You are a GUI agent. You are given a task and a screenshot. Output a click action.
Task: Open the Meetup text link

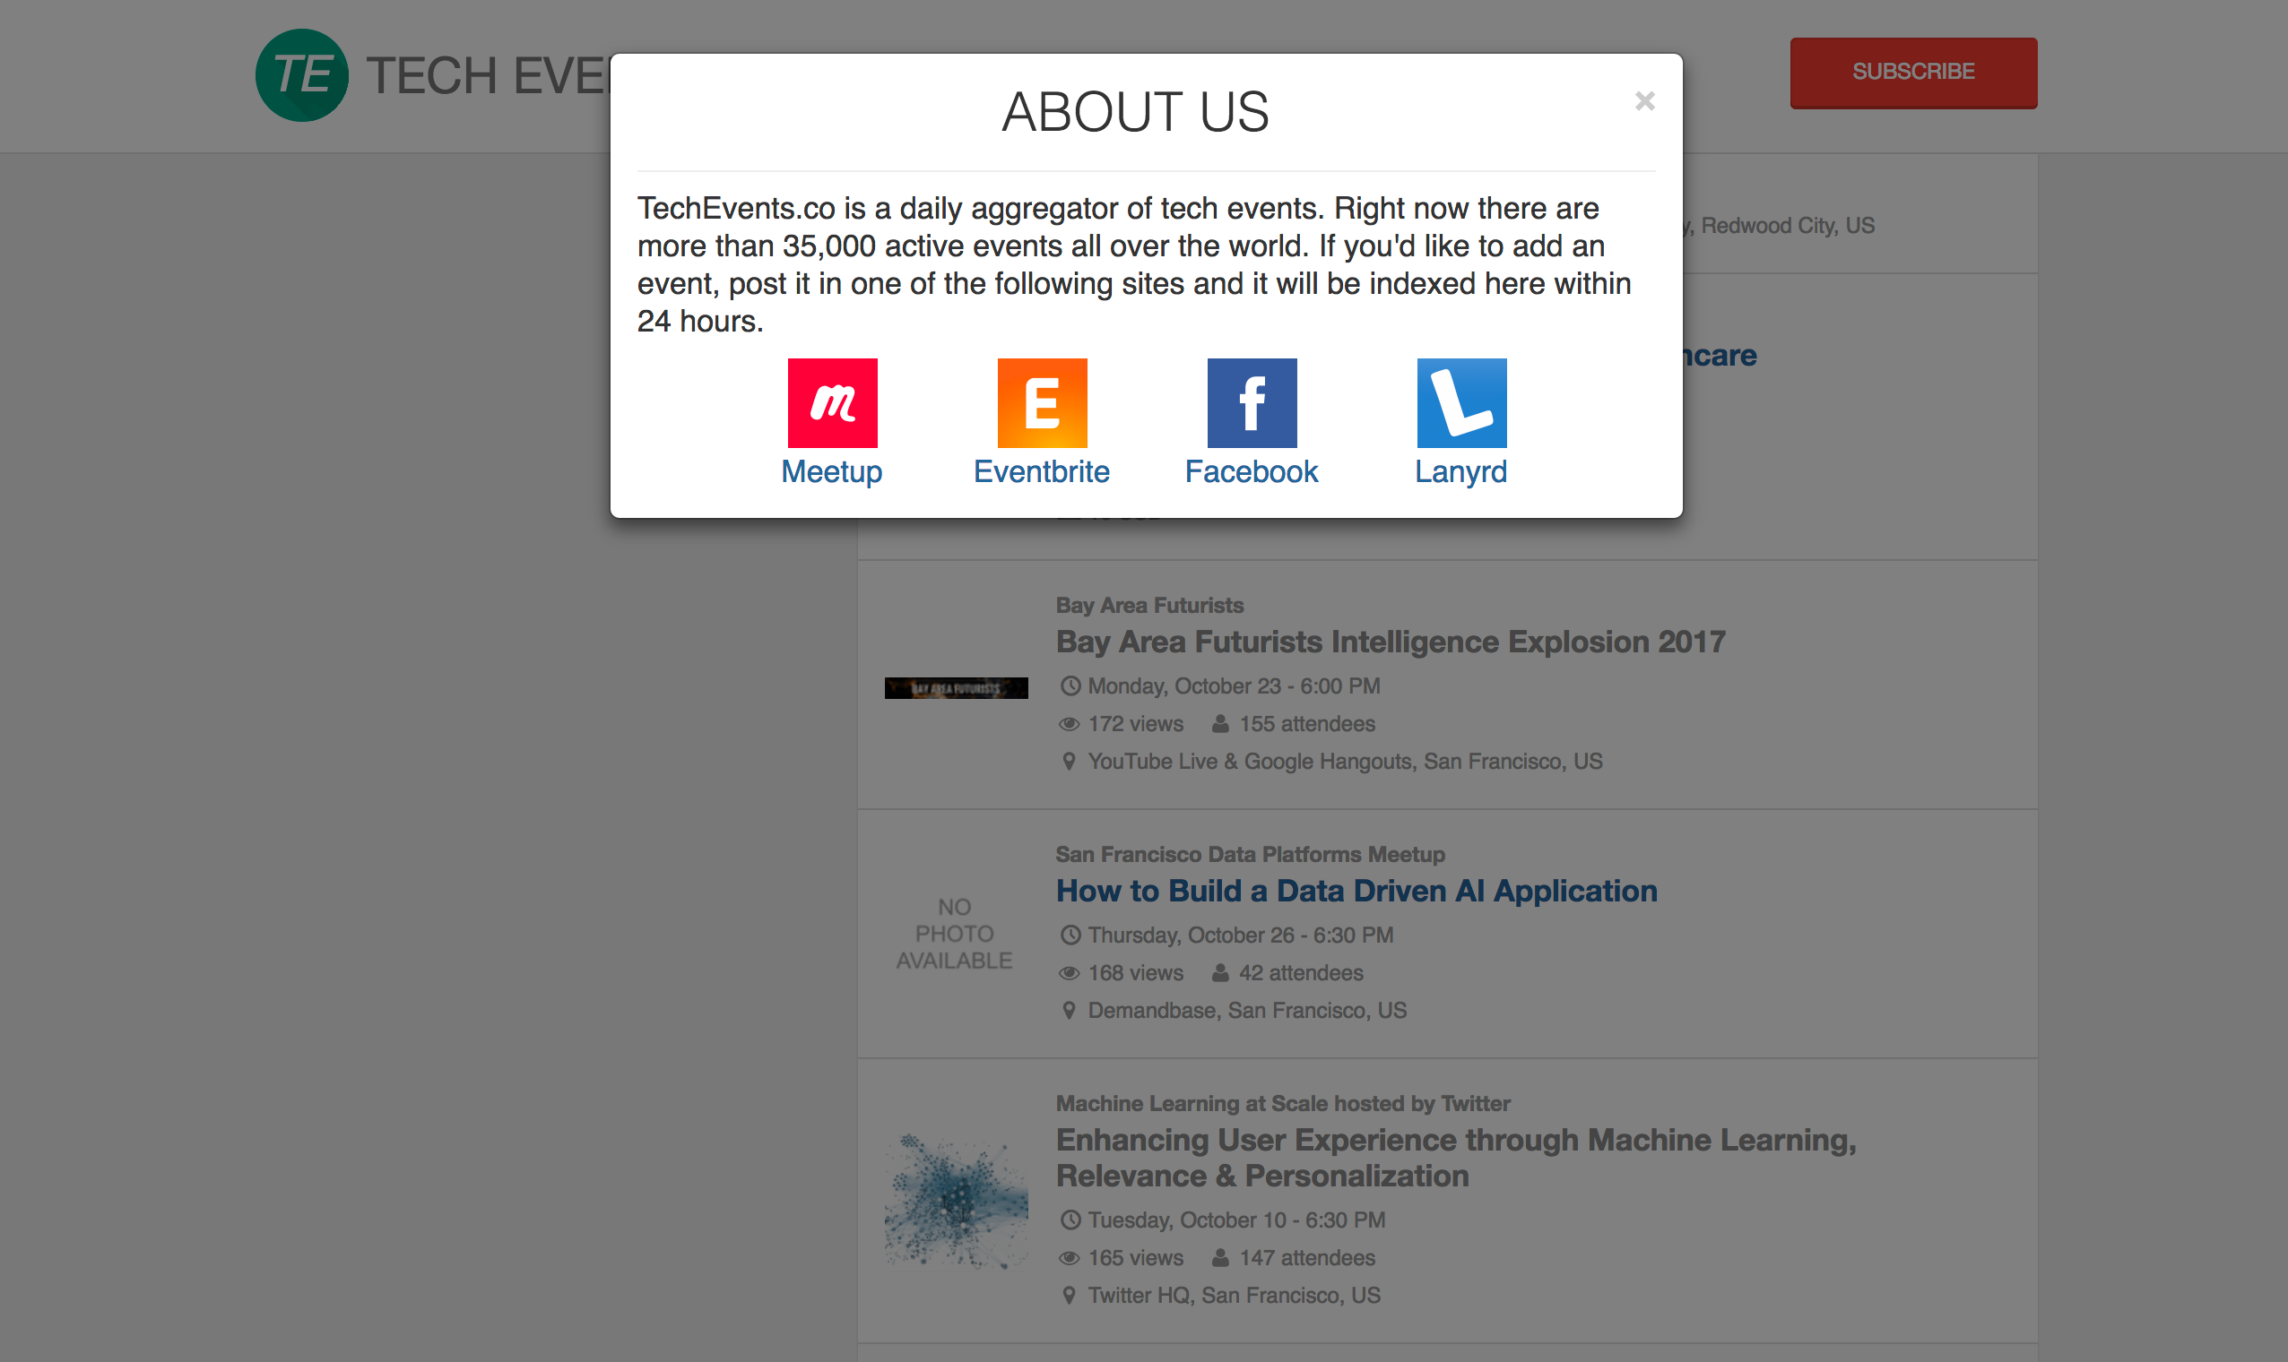(832, 471)
